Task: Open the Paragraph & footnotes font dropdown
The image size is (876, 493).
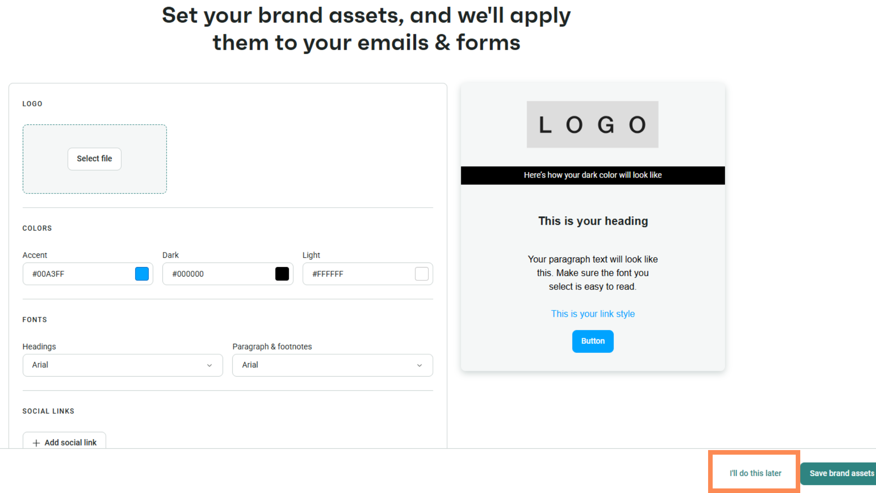Action: [x=332, y=365]
